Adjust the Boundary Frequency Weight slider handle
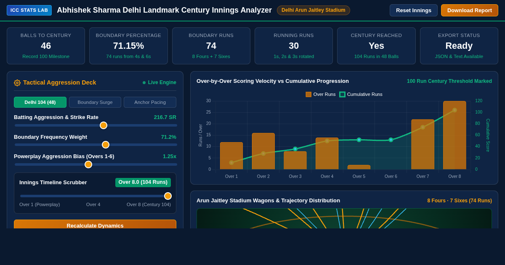 106,145
